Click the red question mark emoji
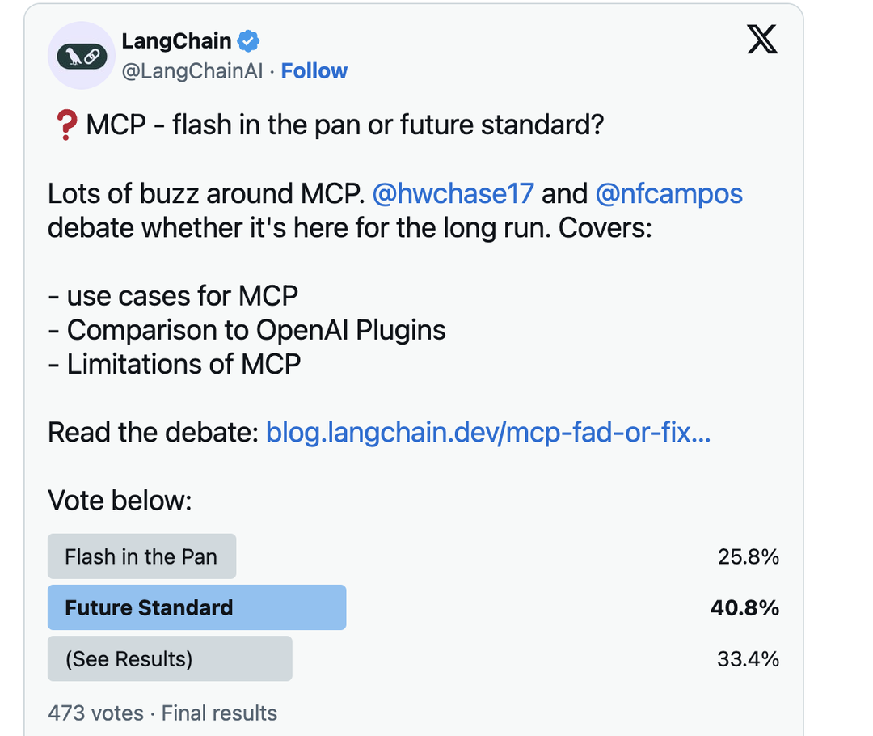The width and height of the screenshot is (873, 736). (x=65, y=124)
